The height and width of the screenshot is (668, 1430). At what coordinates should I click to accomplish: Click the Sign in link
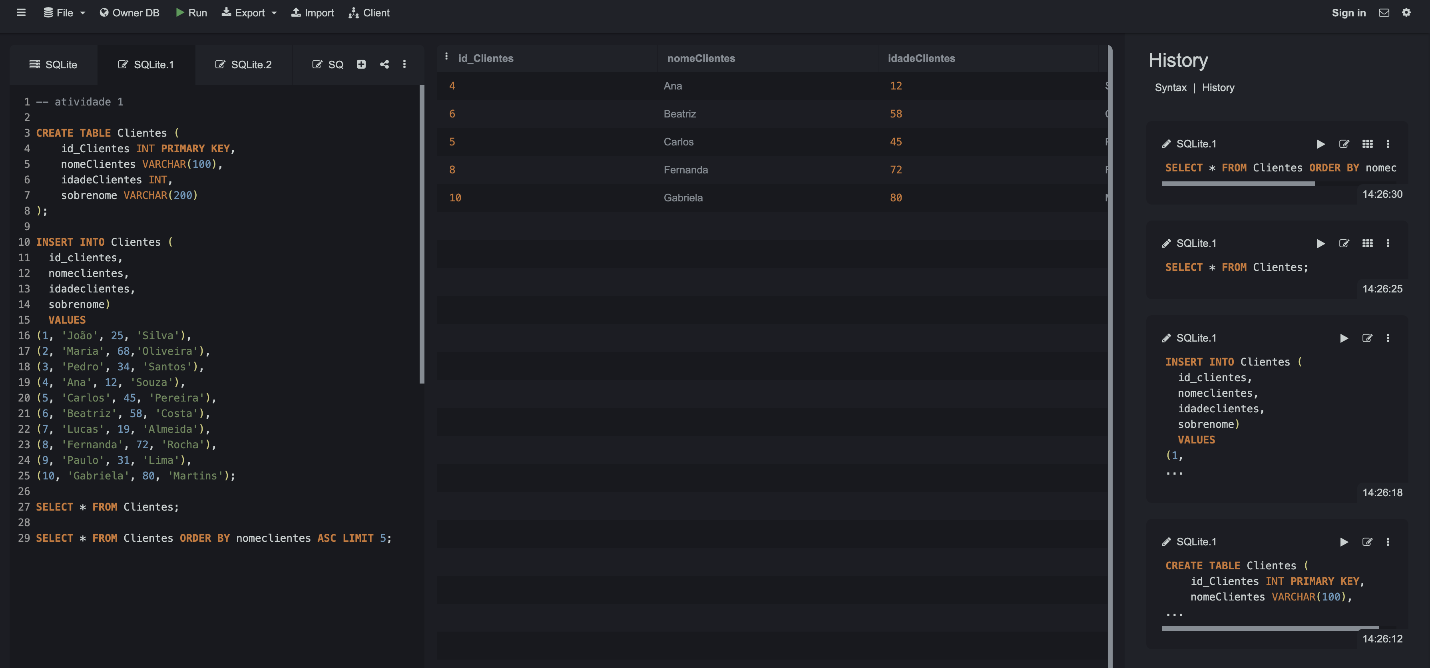click(x=1348, y=12)
